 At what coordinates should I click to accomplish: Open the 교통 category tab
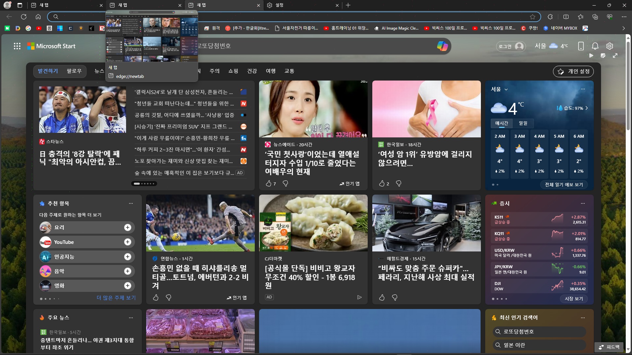290,71
